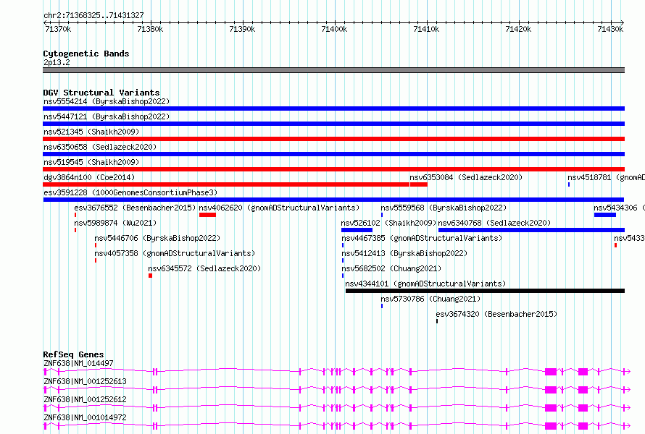645x434 pixels.
Task: Click the nsv5554214 (ByrskaBishop2022) variant label
Action: click(x=107, y=101)
